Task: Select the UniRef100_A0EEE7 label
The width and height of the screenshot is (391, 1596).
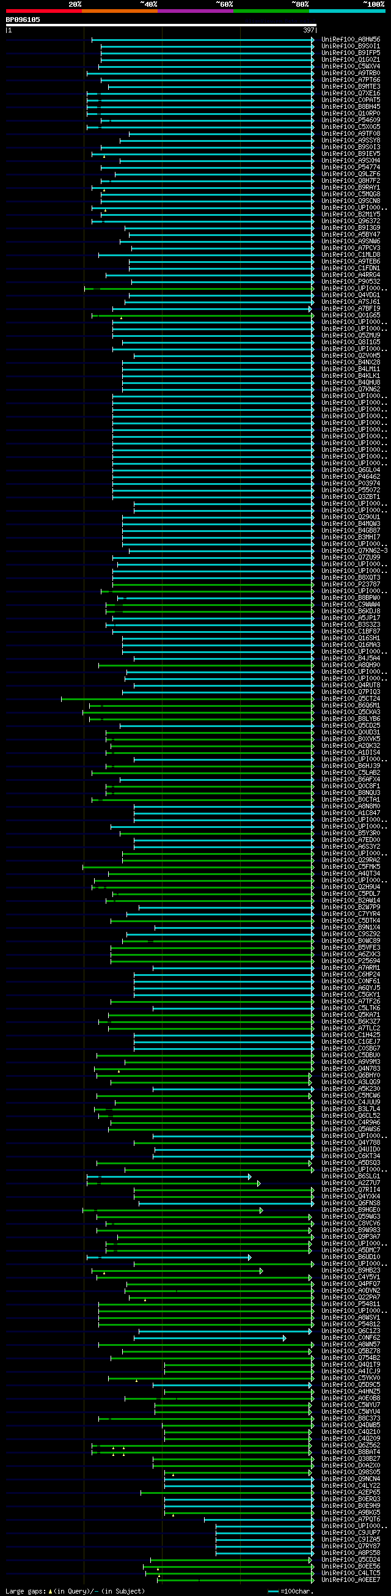Action: click(351, 1580)
